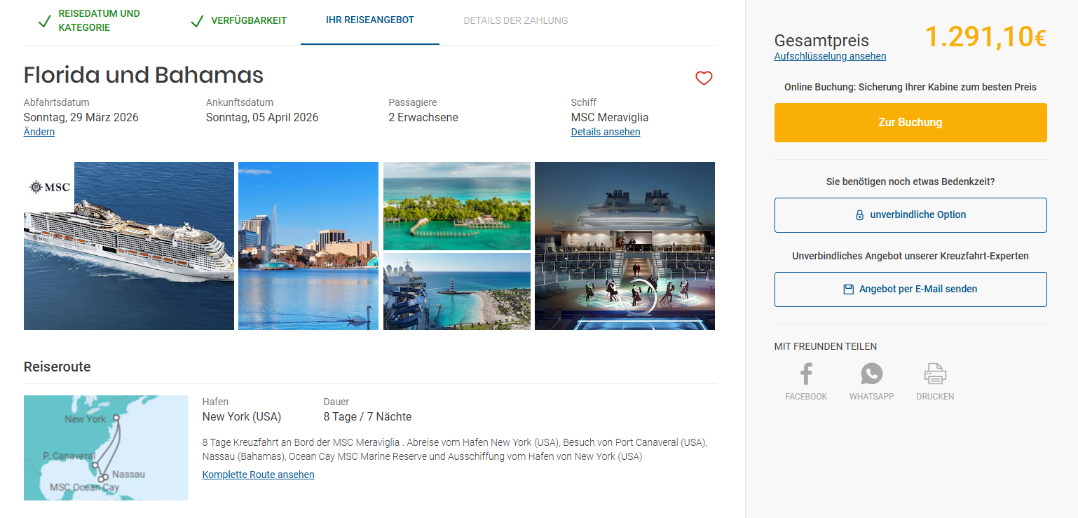Open the route map thumbnail
Screen dimensions: 1078x518
(106, 448)
